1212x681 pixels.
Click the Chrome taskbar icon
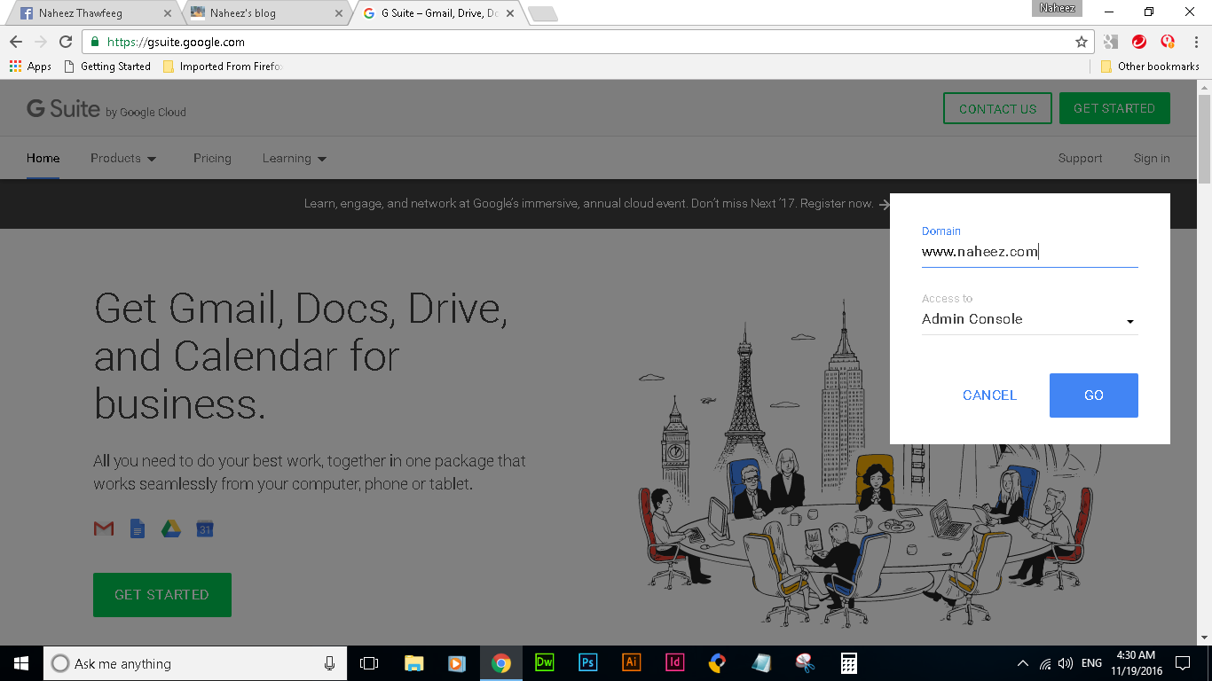click(501, 663)
